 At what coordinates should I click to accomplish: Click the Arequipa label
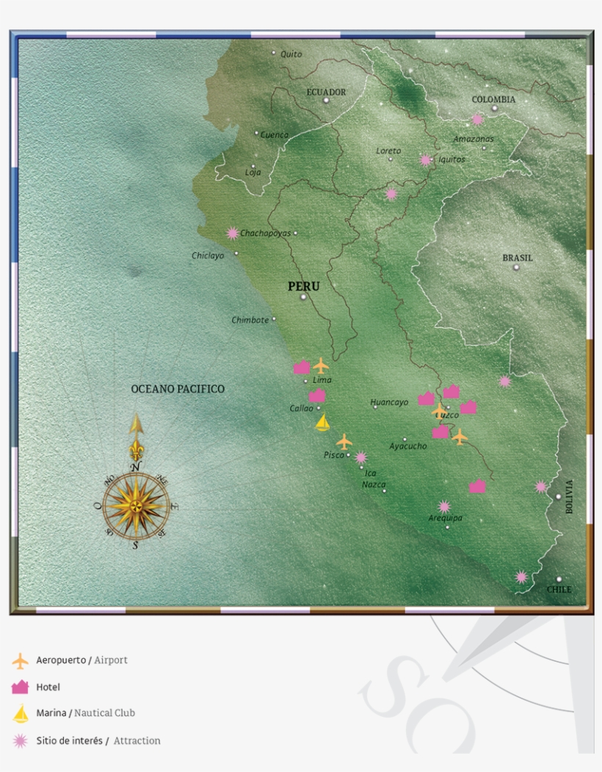[x=445, y=518]
